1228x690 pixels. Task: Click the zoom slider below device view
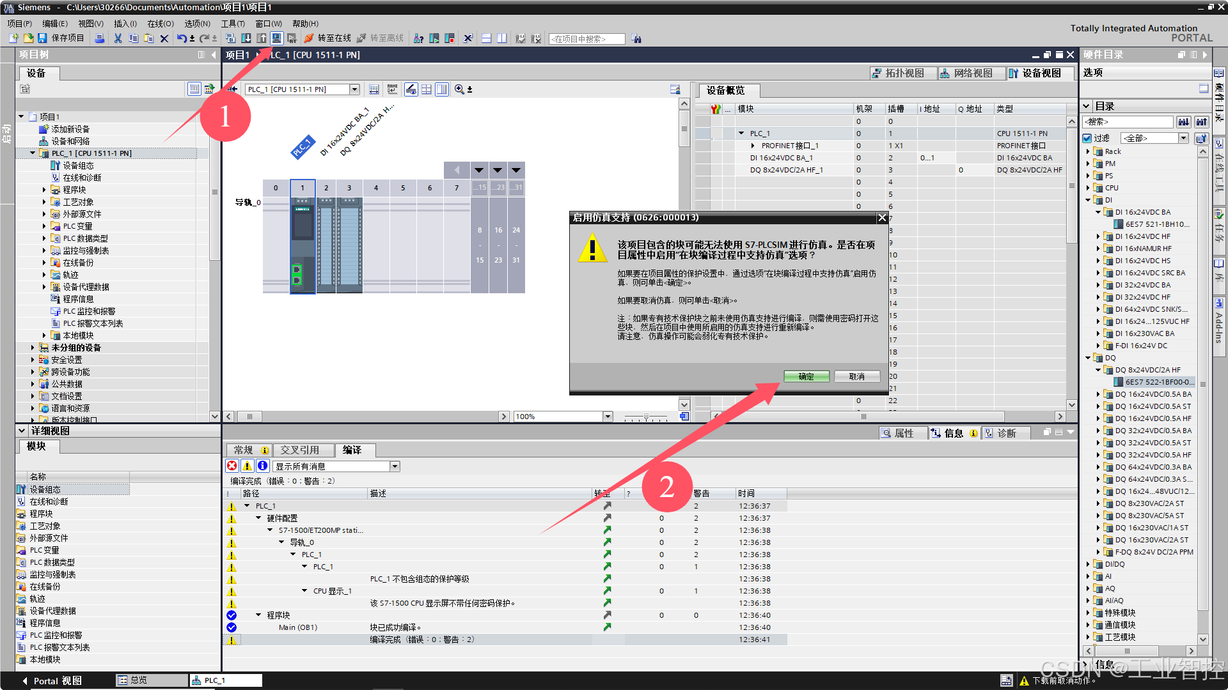click(x=646, y=417)
